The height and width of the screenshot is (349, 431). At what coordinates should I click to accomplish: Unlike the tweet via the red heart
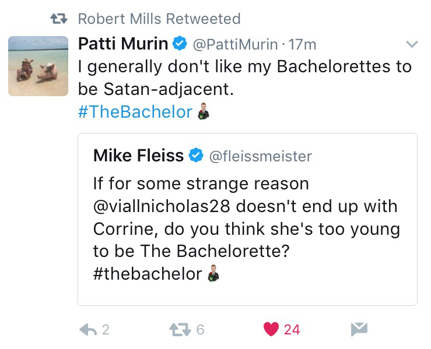coord(271,330)
